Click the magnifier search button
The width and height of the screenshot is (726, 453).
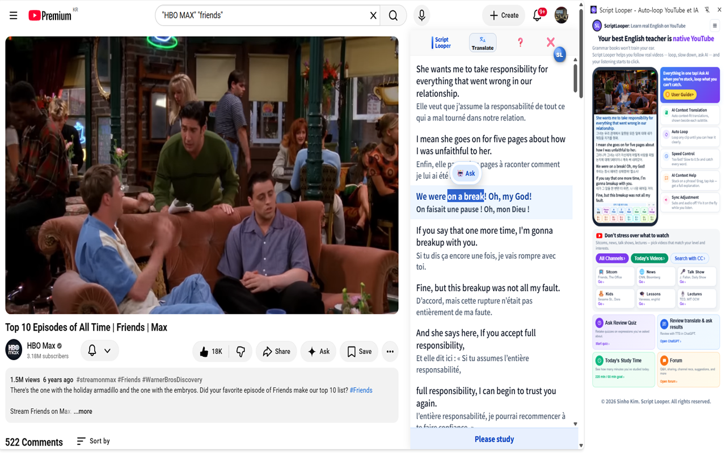(x=393, y=15)
